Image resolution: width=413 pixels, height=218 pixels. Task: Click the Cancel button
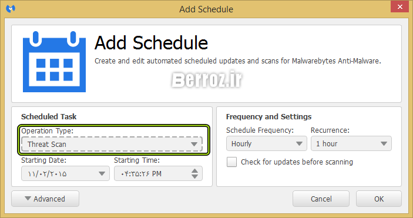(321, 199)
